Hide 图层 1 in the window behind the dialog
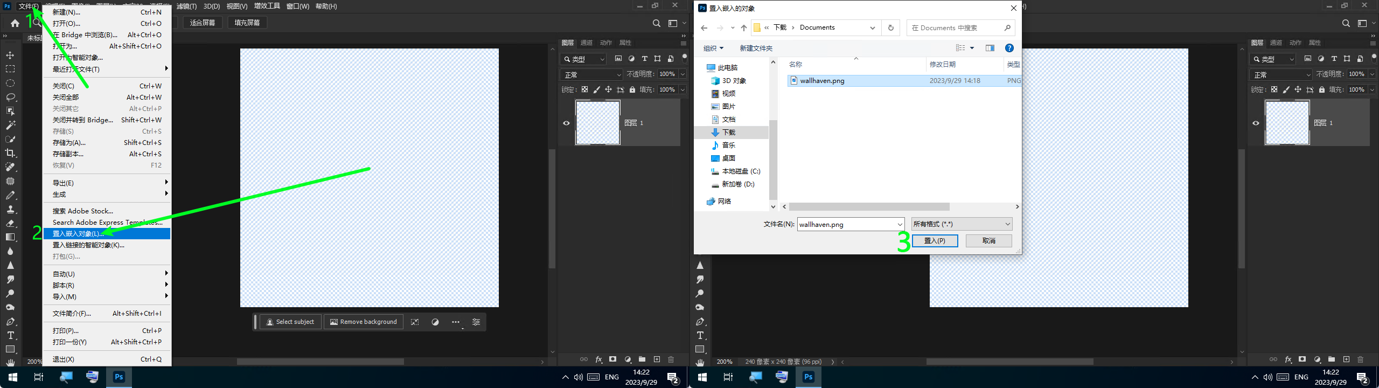1379x388 pixels. (1256, 123)
